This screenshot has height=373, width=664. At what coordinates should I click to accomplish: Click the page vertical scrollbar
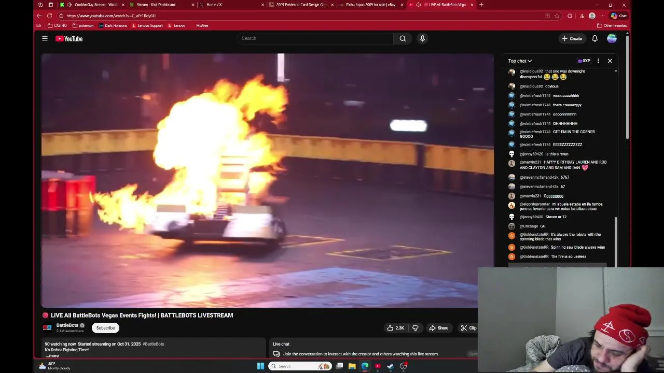[x=627, y=88]
